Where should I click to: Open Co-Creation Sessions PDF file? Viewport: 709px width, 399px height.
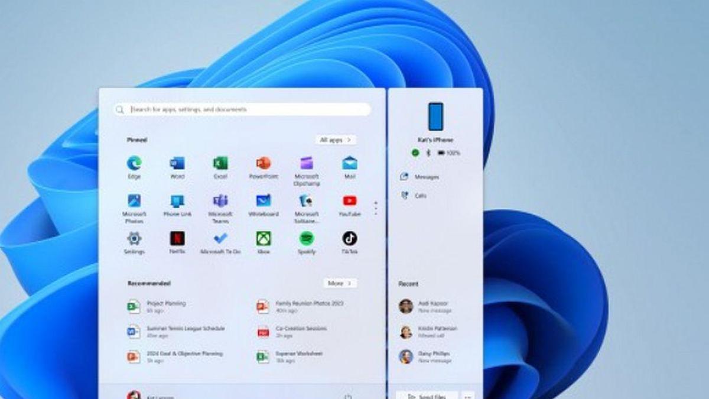tap(292, 331)
